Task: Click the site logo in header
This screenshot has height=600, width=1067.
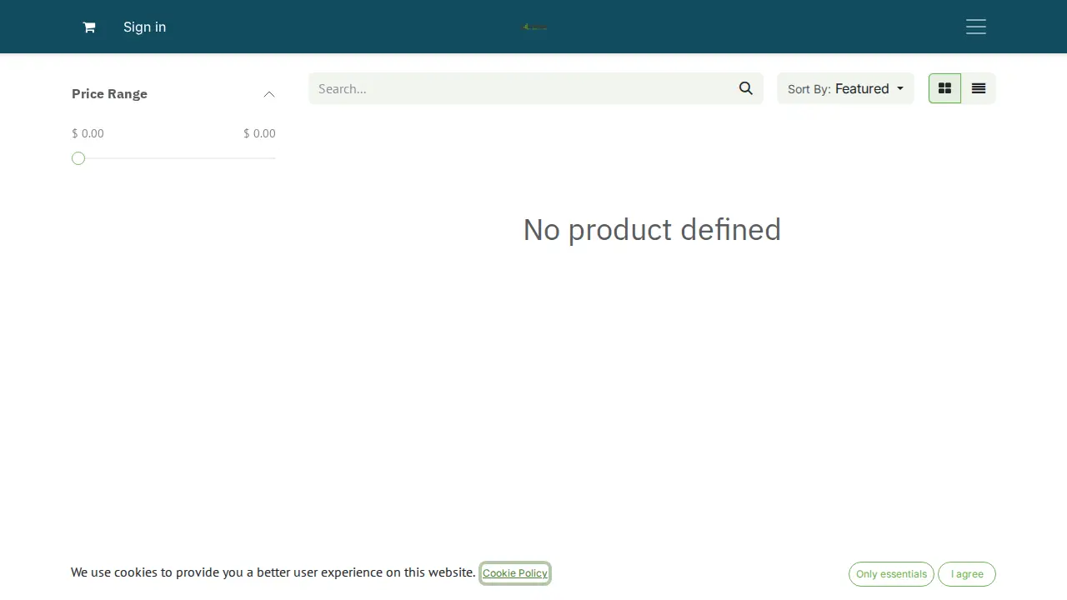Action: [534, 27]
